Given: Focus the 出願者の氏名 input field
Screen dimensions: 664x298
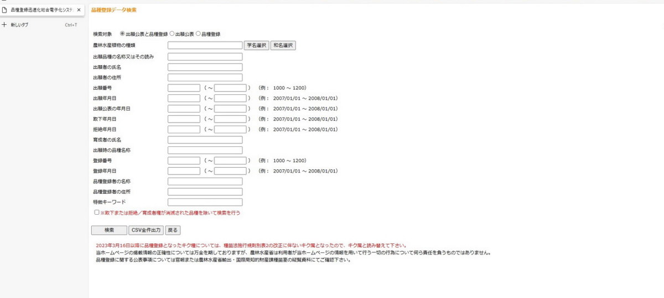Looking at the screenshot, I should tap(205, 67).
